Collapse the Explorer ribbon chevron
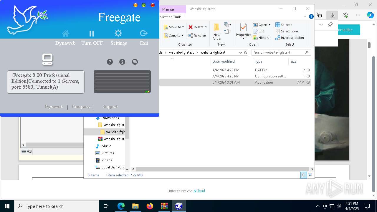Viewport: 377px width, 212px height. (x=305, y=16)
